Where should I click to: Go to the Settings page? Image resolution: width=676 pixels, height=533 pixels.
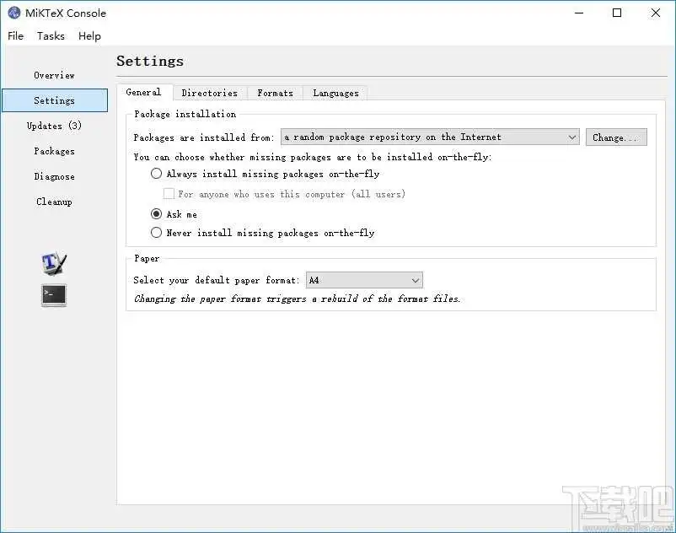point(55,100)
